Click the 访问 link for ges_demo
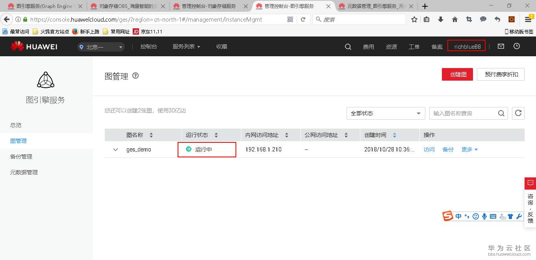The height and width of the screenshot is (260, 536). click(x=429, y=149)
